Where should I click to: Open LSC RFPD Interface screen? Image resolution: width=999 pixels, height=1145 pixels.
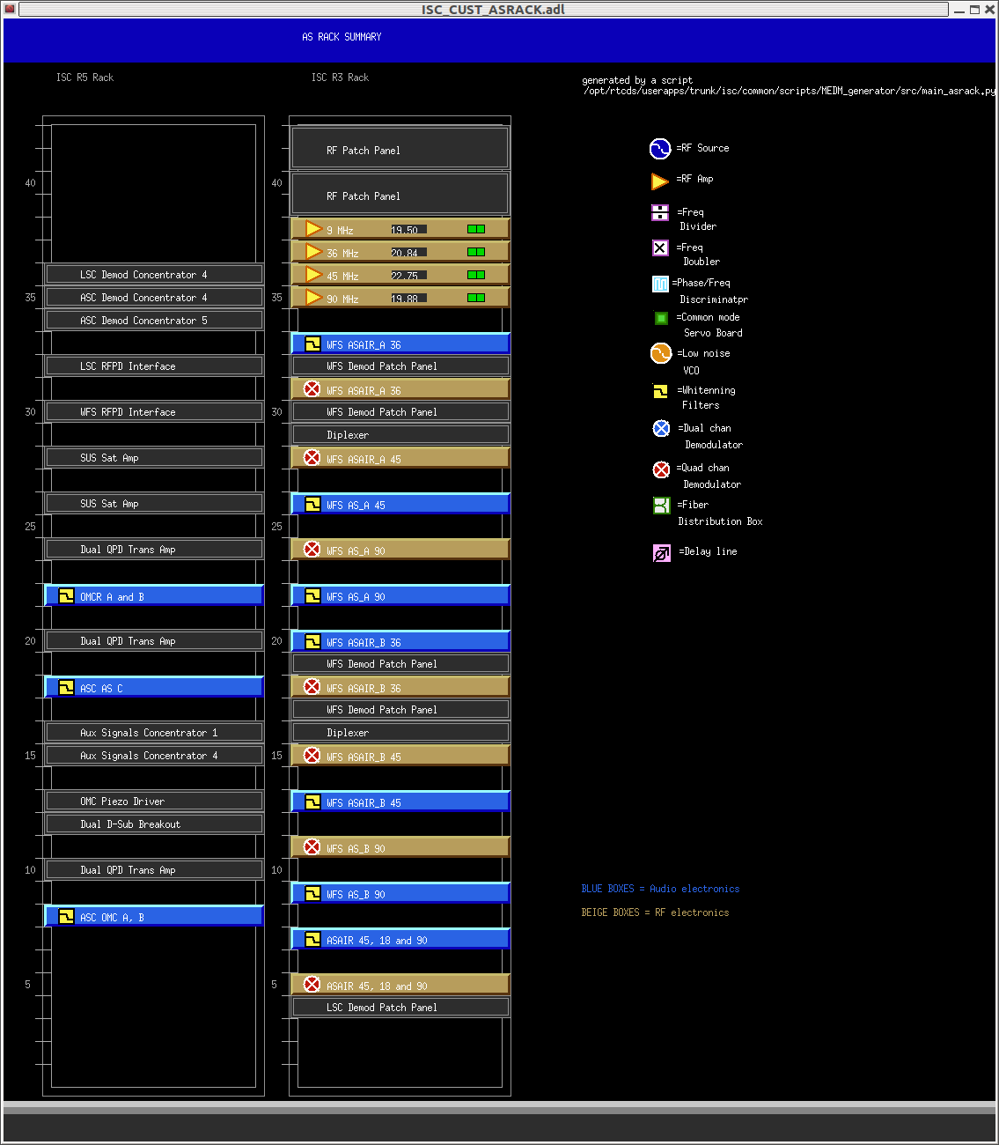[x=154, y=366]
